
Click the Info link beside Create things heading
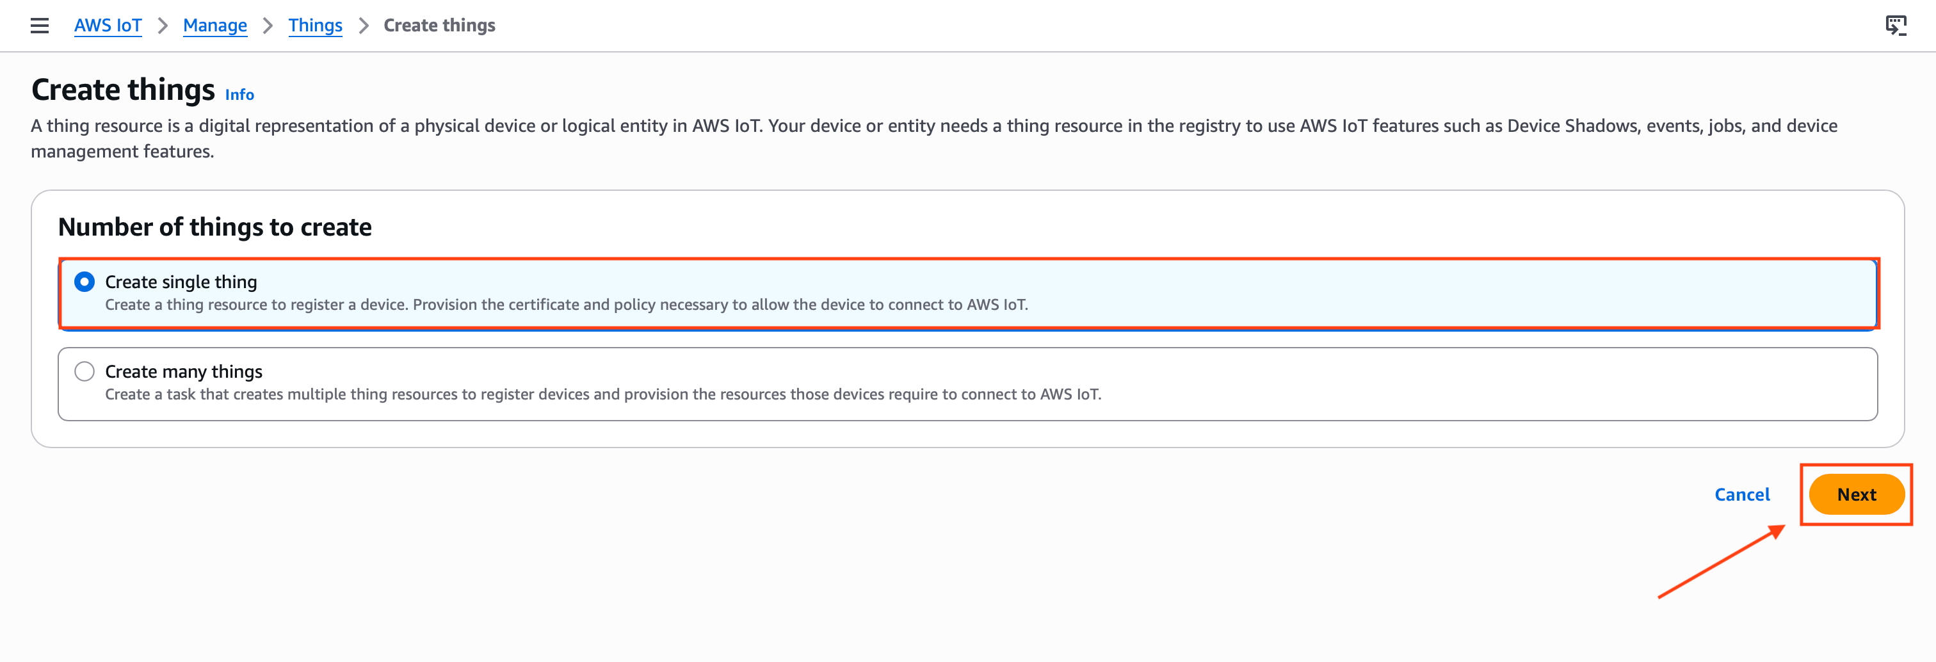(x=239, y=94)
